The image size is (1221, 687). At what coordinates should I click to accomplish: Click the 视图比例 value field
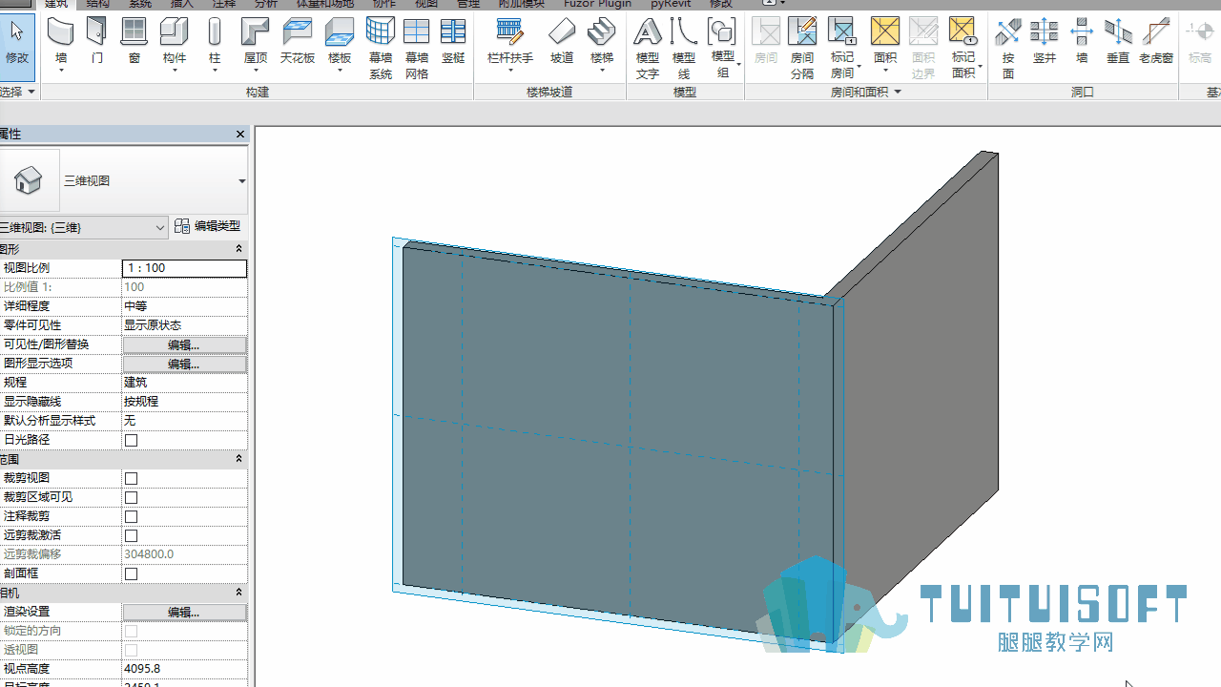coord(184,268)
